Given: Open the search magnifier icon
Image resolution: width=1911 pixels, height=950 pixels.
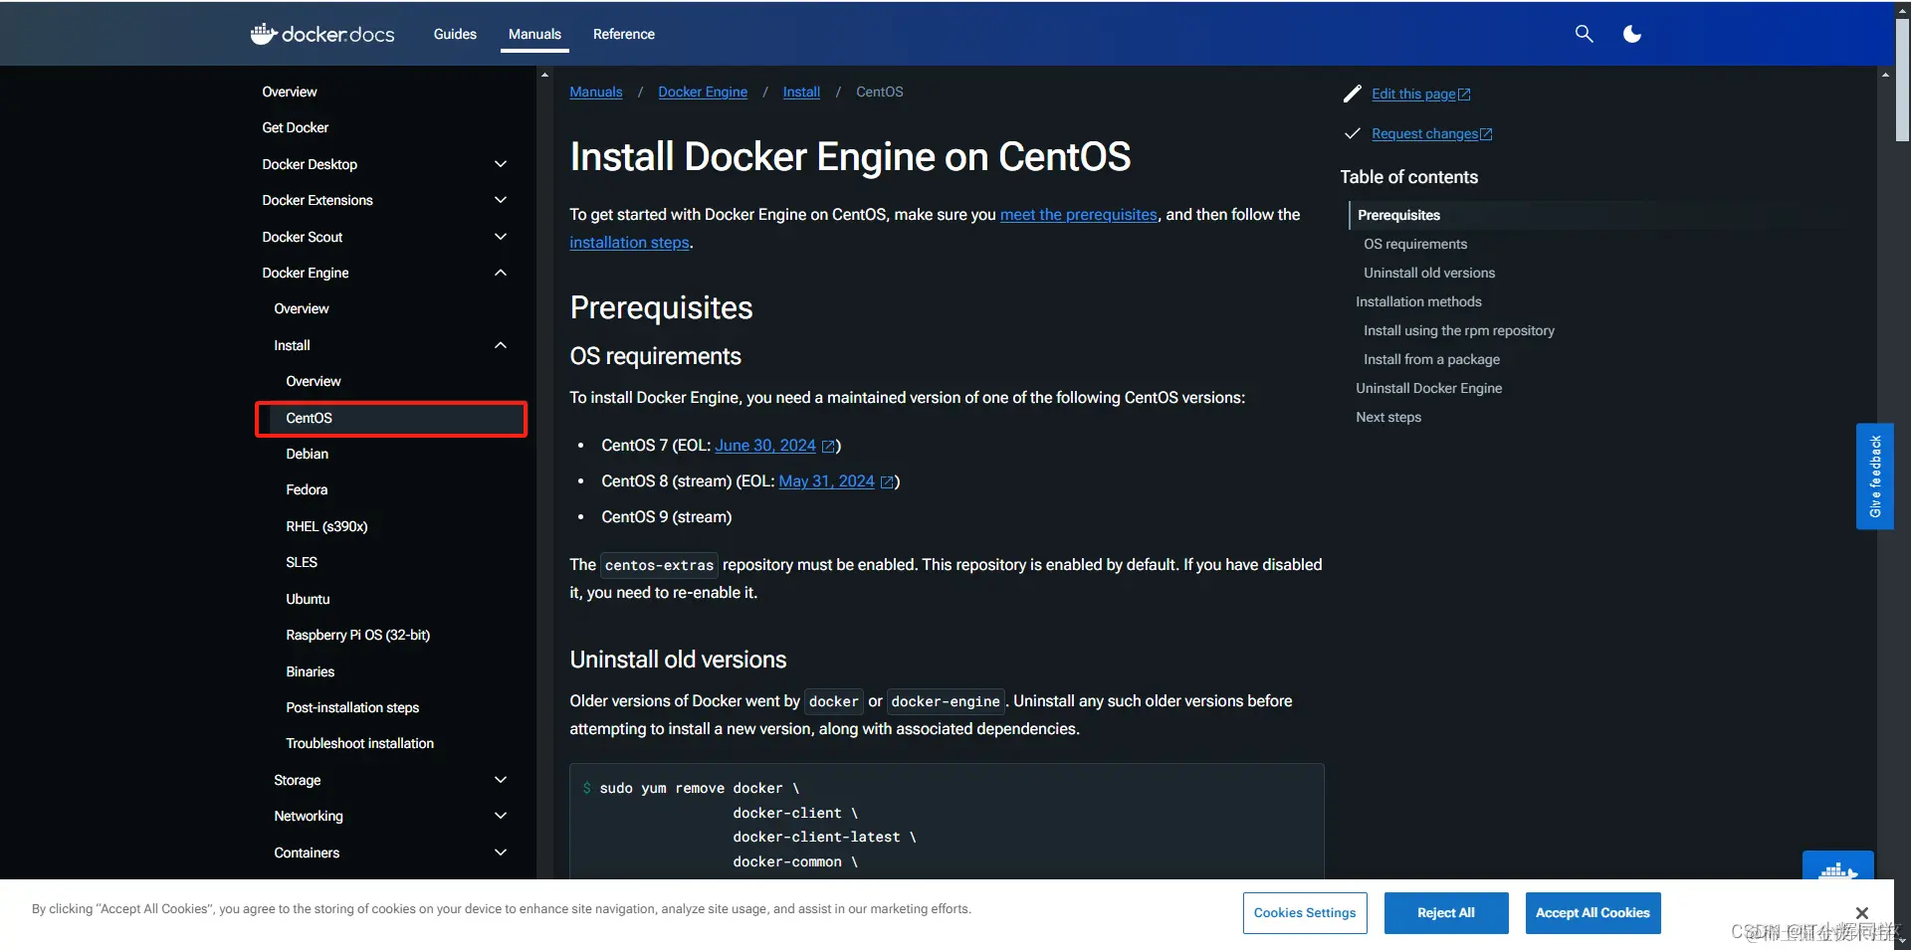Looking at the screenshot, I should pyautogui.click(x=1584, y=34).
